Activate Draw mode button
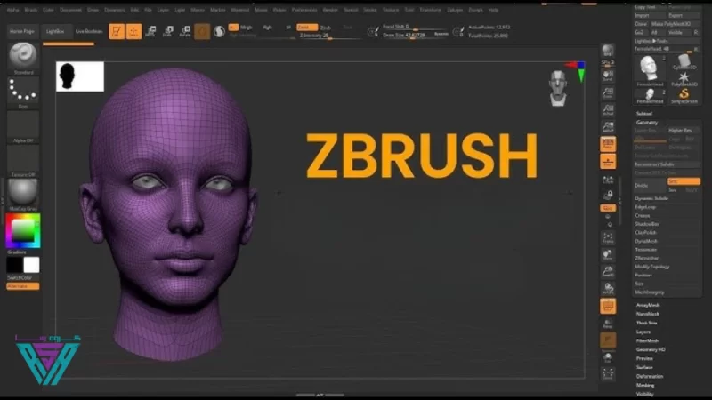 pos(133,31)
